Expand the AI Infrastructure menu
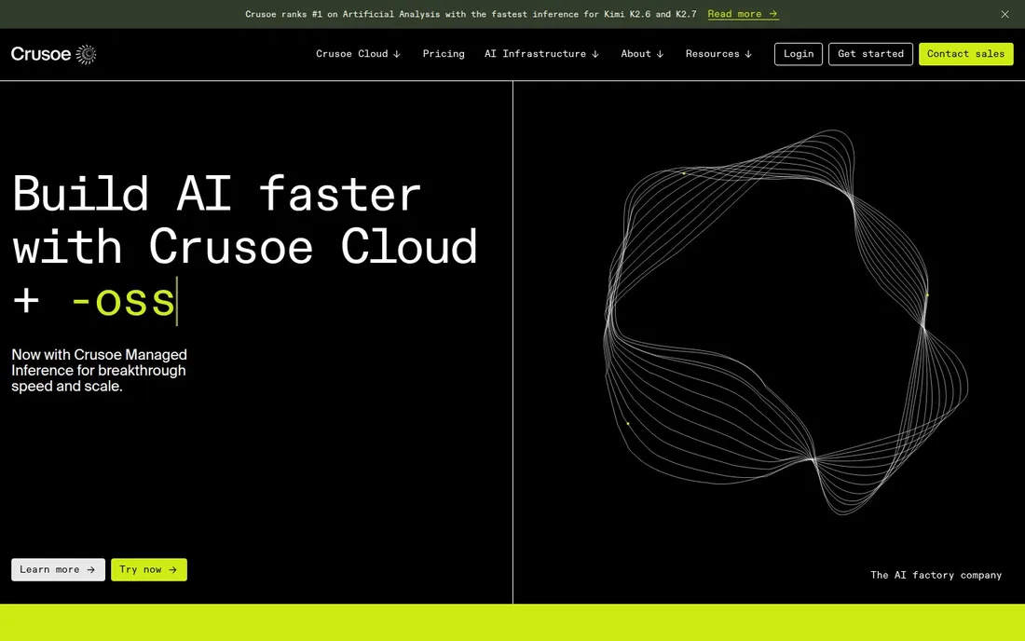 point(541,54)
